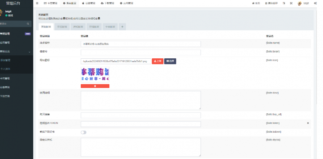This screenshot has width=323, height=159.
Task: Click the magnifier icon in sidebar search
Action: pyautogui.click(x=28, y=24)
